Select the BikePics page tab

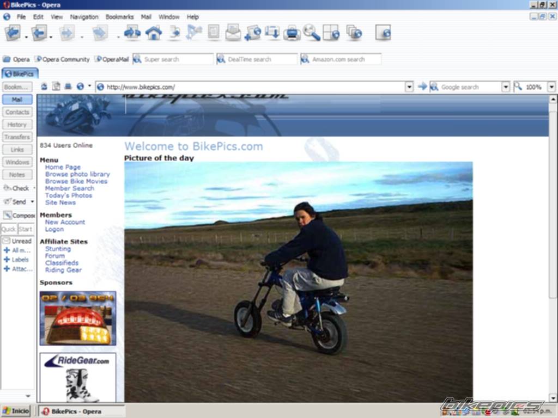point(20,73)
